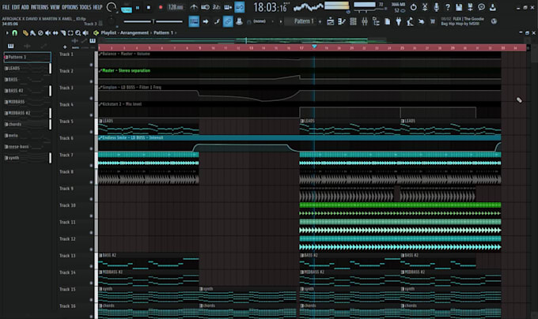The height and width of the screenshot is (319, 538).
Task: Expand the Arrangement breadcrumb in Playlist title
Action: pyautogui.click(x=134, y=33)
